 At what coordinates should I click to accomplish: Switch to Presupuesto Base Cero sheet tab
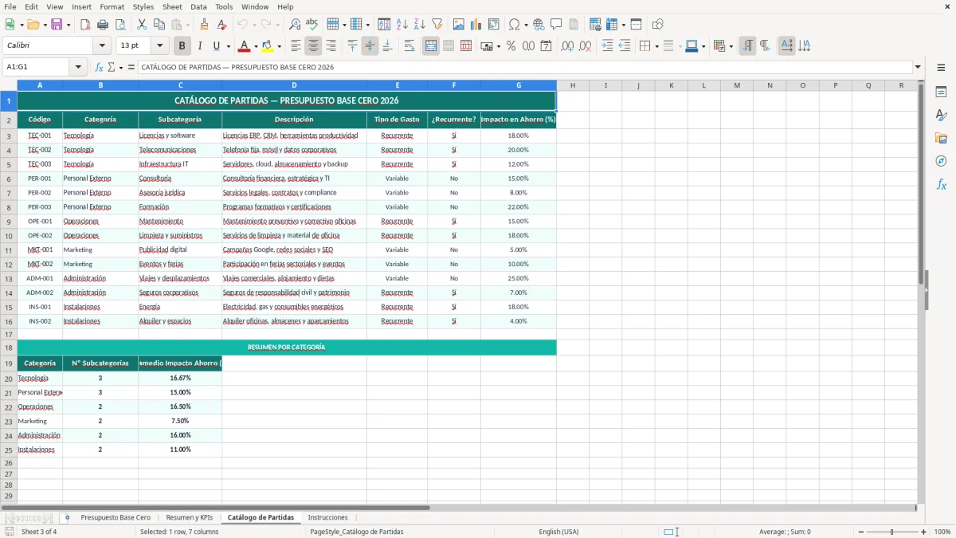(x=116, y=518)
